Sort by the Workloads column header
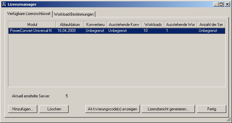 (153, 25)
